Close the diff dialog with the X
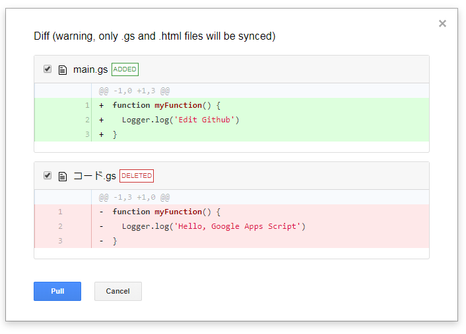Image resolution: width=466 pixels, height=334 pixels. coord(442,24)
